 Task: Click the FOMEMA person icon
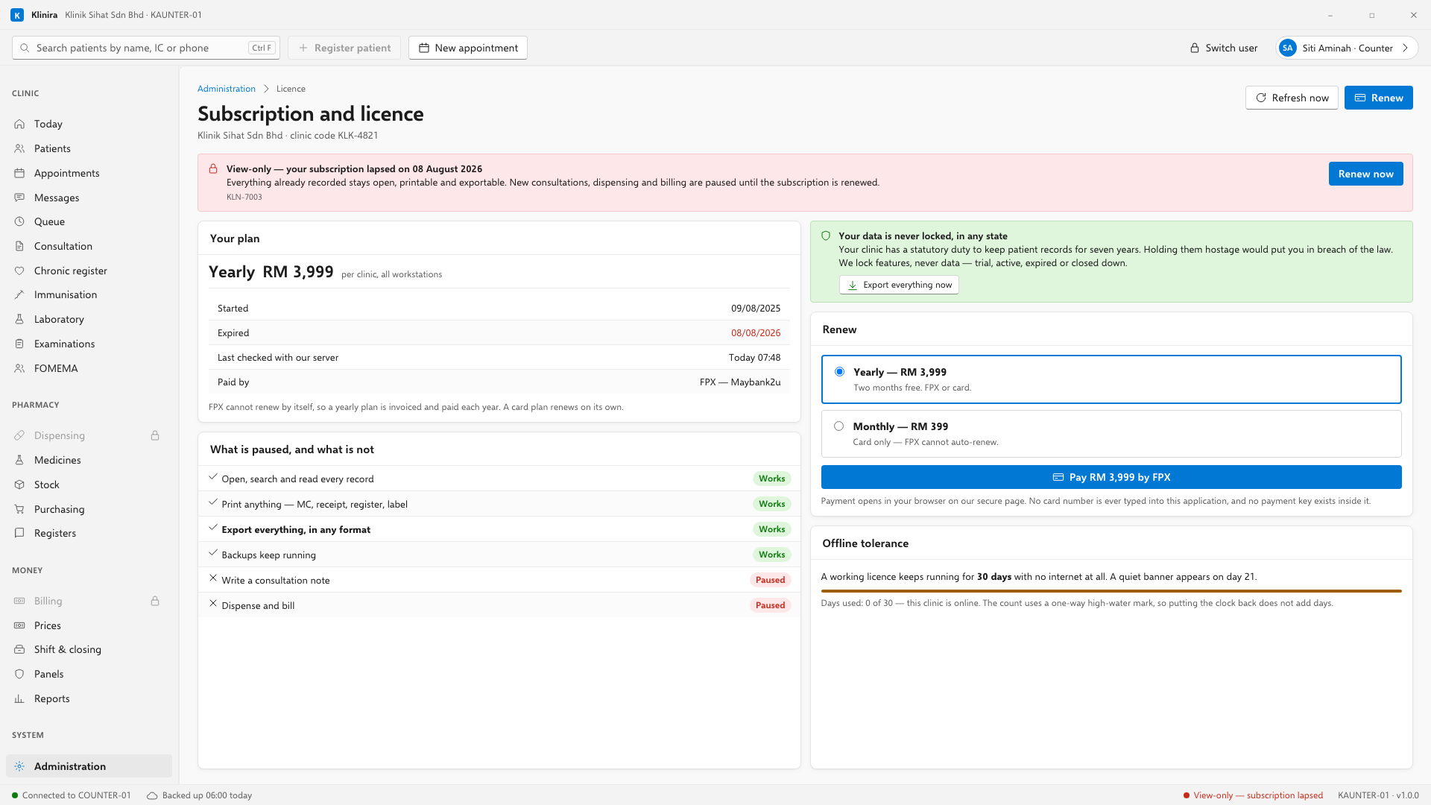(19, 368)
